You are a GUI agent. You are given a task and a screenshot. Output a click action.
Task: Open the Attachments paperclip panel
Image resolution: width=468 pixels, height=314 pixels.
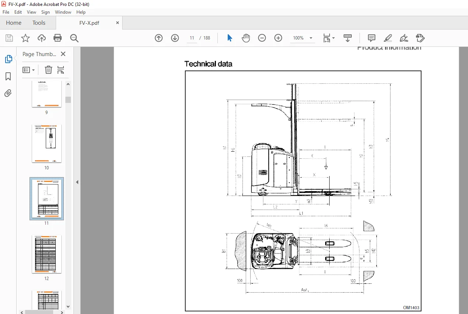[8, 93]
